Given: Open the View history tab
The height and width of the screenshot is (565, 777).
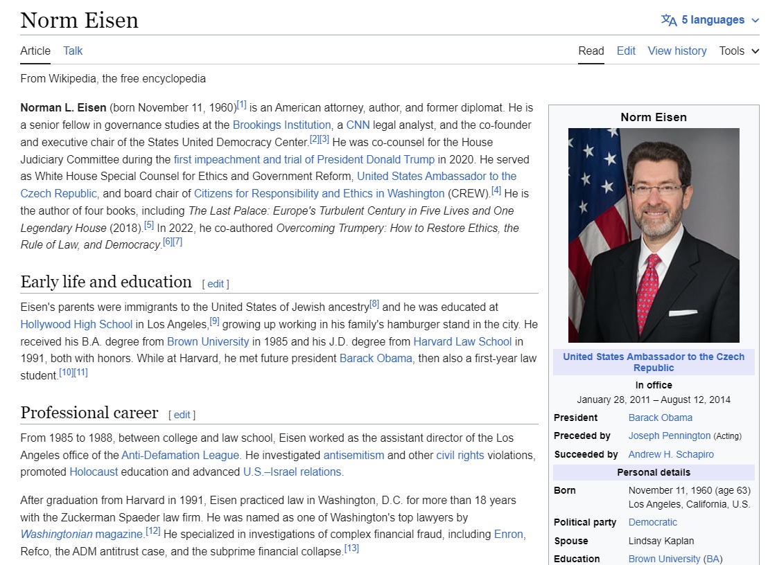Looking at the screenshot, I should [x=677, y=51].
